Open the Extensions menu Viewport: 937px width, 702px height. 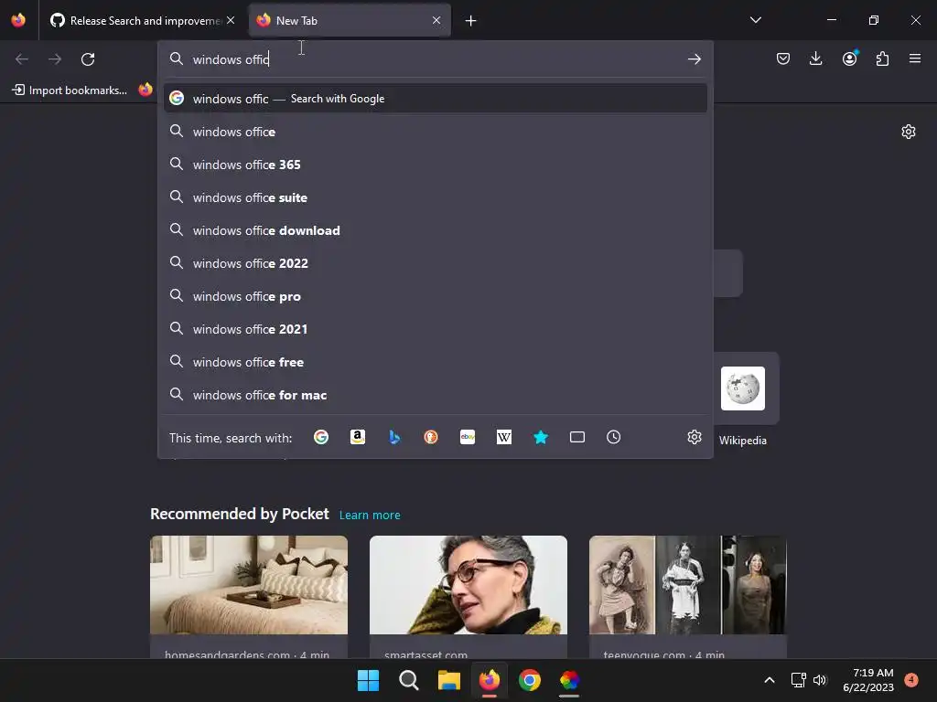pyautogui.click(x=882, y=58)
